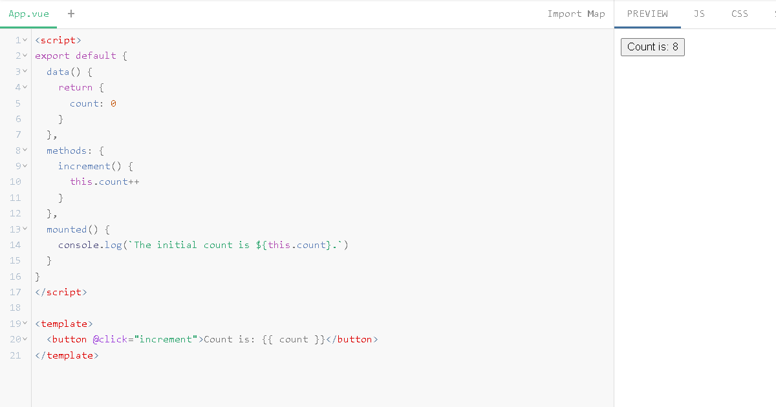Click the 'Count is: 8' preview button
The height and width of the screenshot is (407, 776).
652,47
